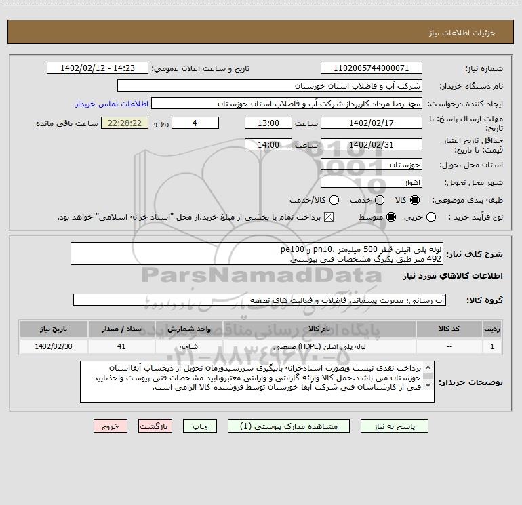Click the remaining days field showing 4
Image resolution: width=522 pixels, height=505 pixels.
coord(195,123)
